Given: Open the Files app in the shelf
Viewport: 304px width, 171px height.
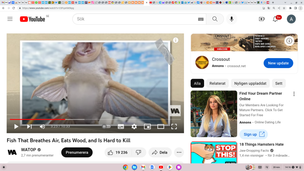Looking at the screenshot, I should 134,167.
